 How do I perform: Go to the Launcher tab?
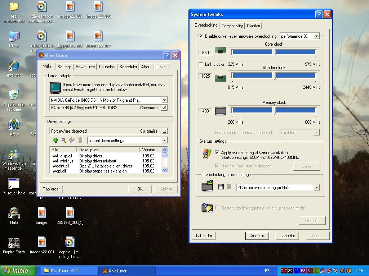tap(107, 66)
